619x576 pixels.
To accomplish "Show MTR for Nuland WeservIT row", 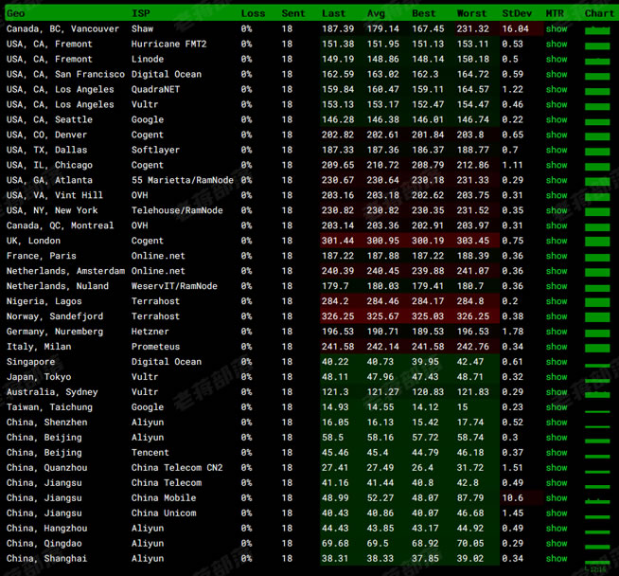I will coord(557,286).
